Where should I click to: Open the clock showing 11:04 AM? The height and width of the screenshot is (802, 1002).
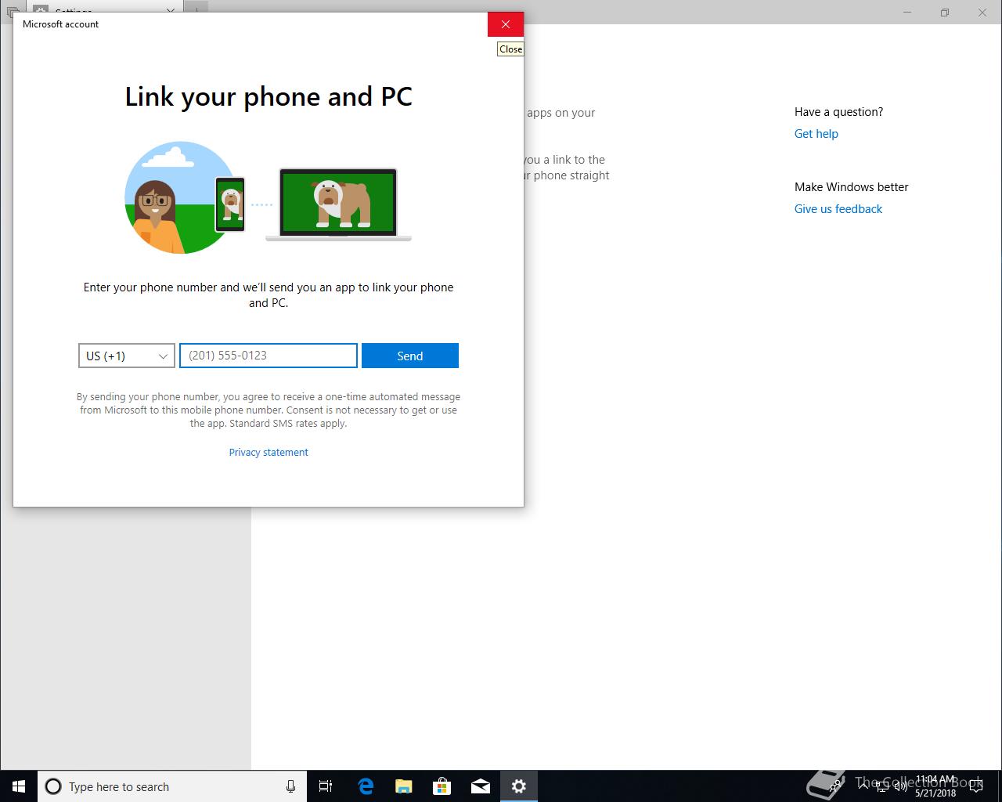tap(935, 786)
